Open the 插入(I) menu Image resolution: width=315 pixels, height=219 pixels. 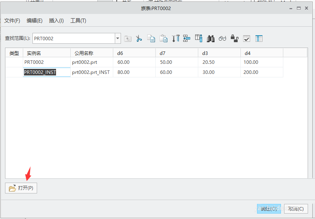click(x=56, y=21)
